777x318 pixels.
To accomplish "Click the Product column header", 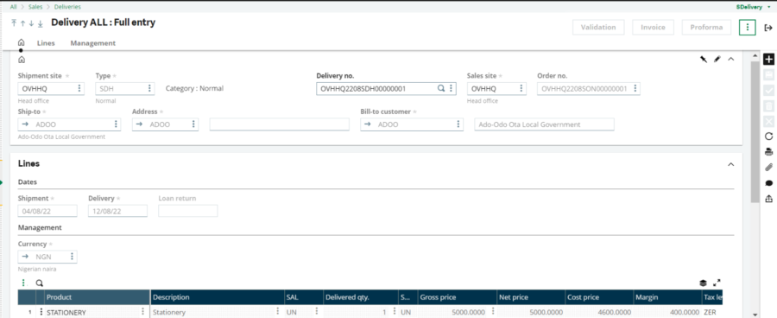I will [97, 297].
